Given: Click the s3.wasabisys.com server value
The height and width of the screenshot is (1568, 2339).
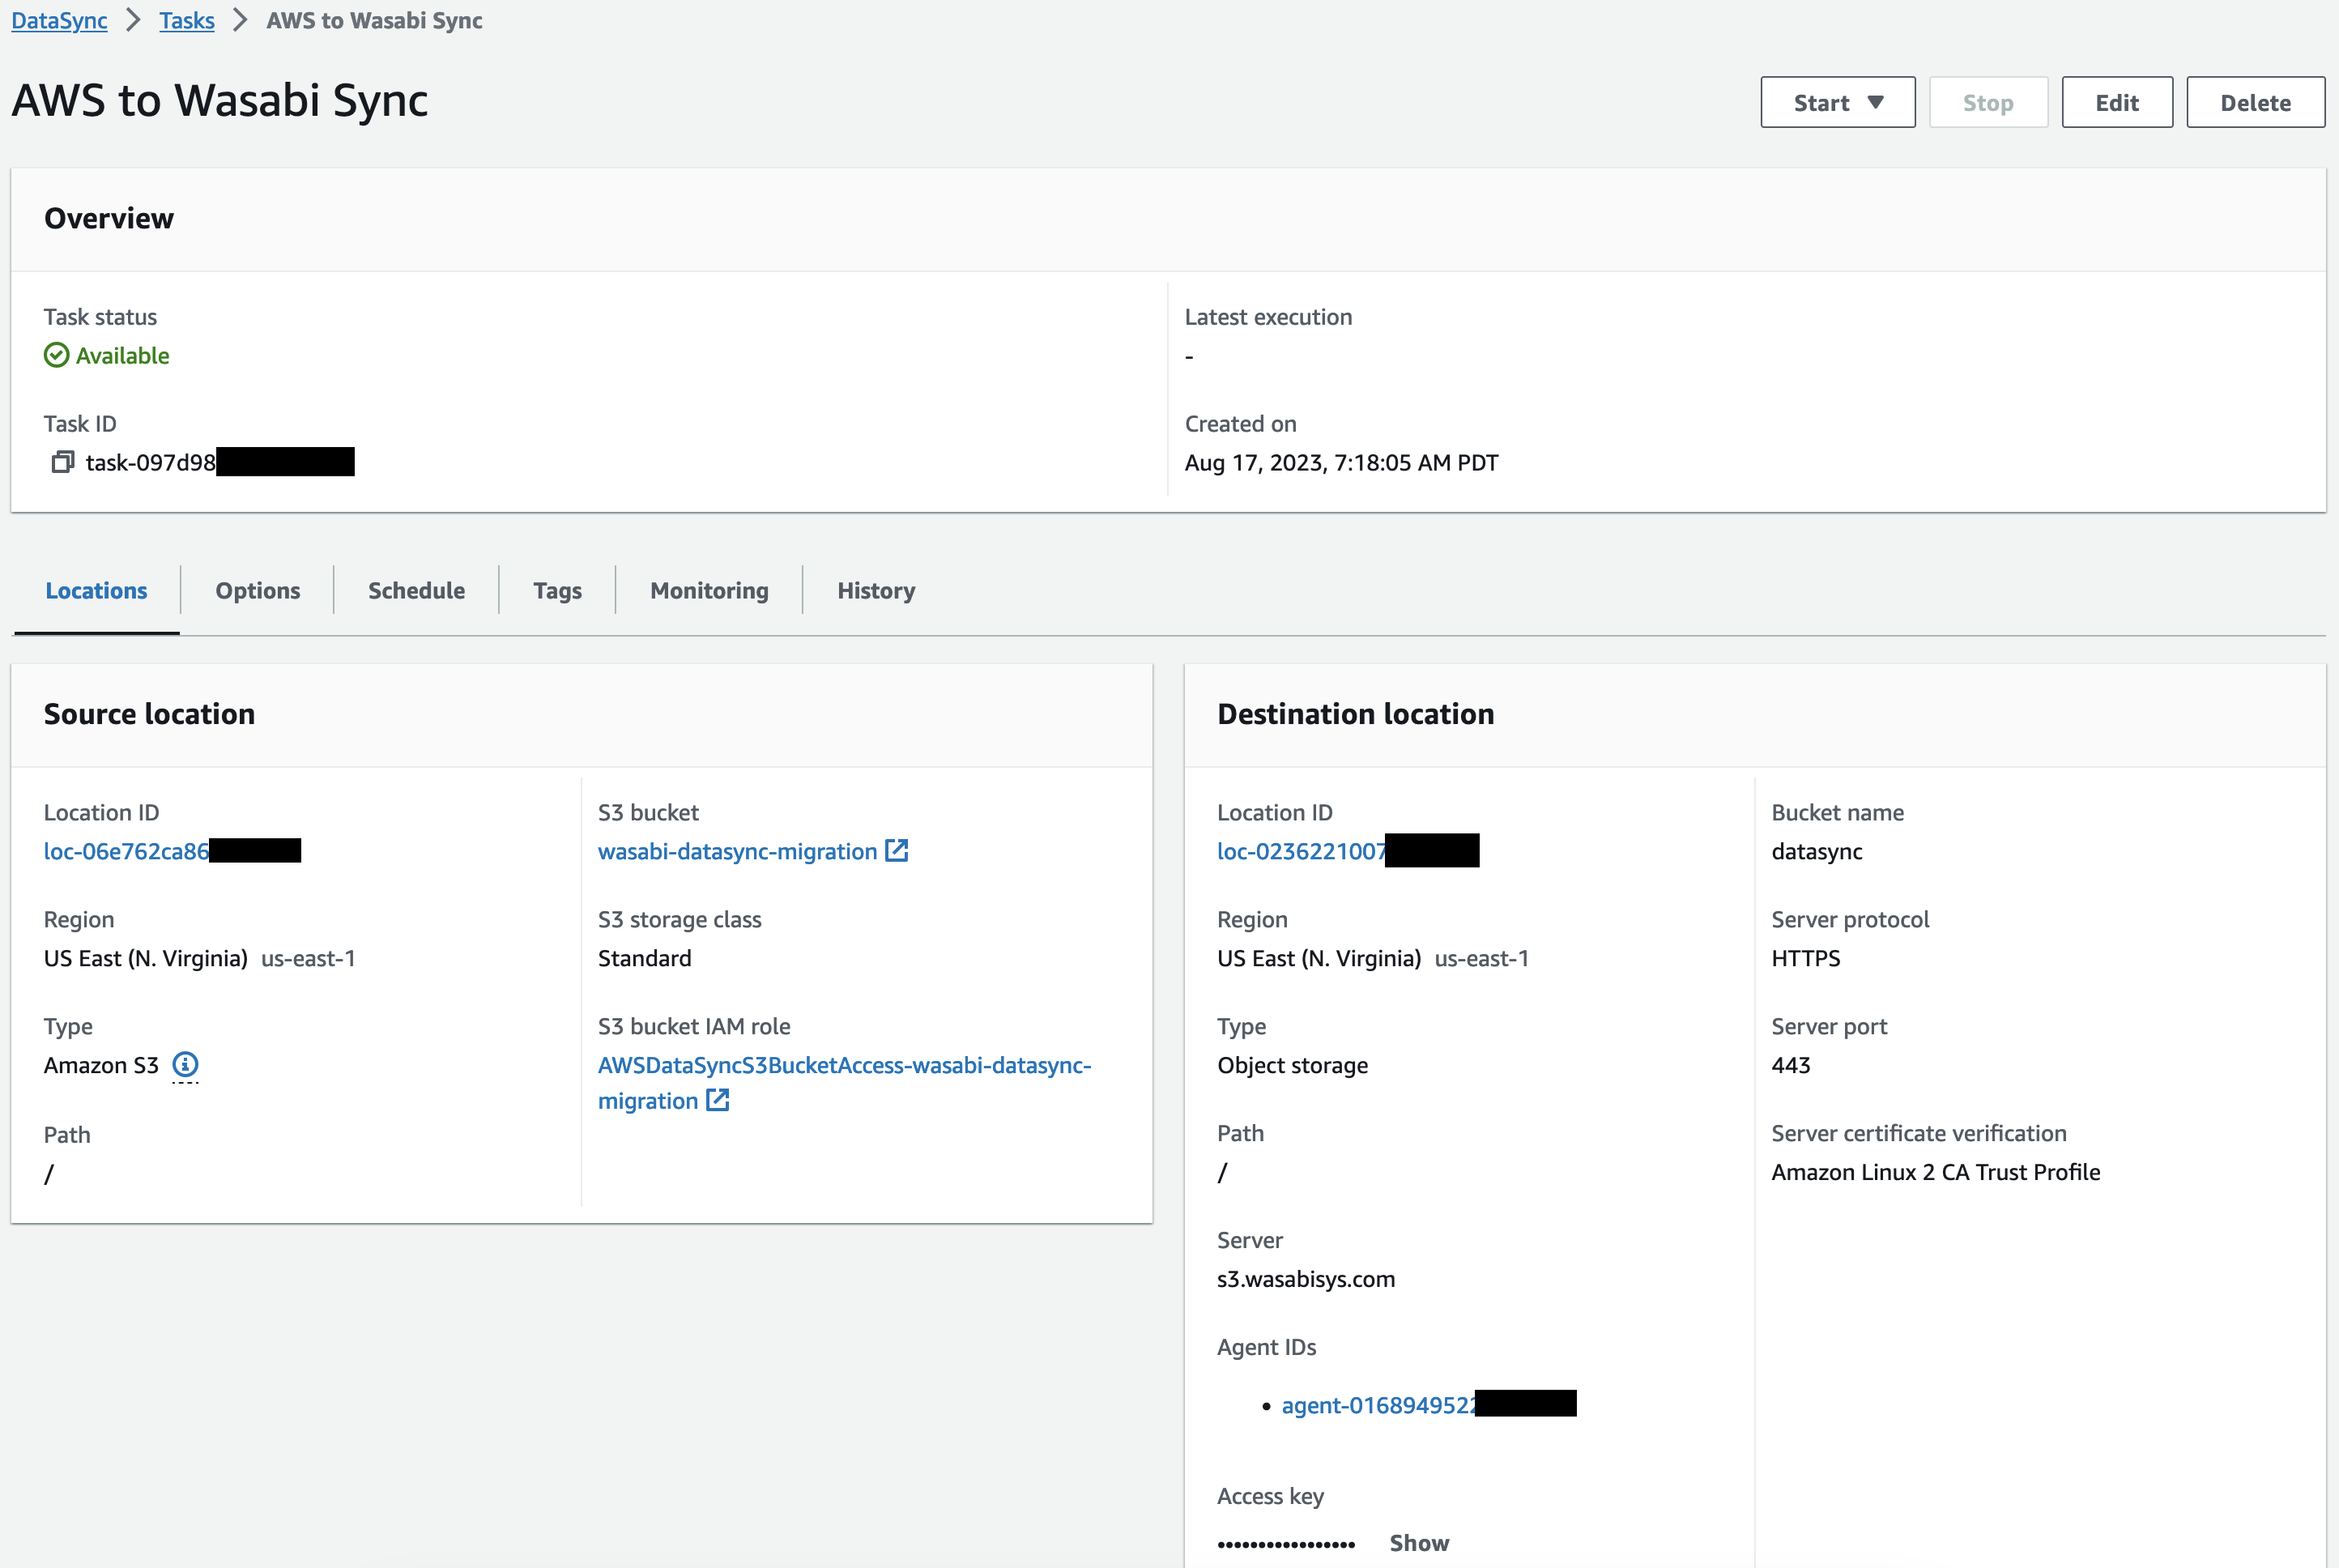Looking at the screenshot, I should click(x=1306, y=1279).
